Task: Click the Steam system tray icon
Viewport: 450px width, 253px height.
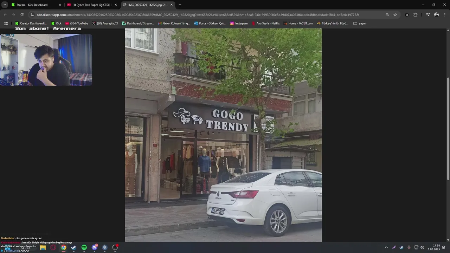Action: (401, 247)
